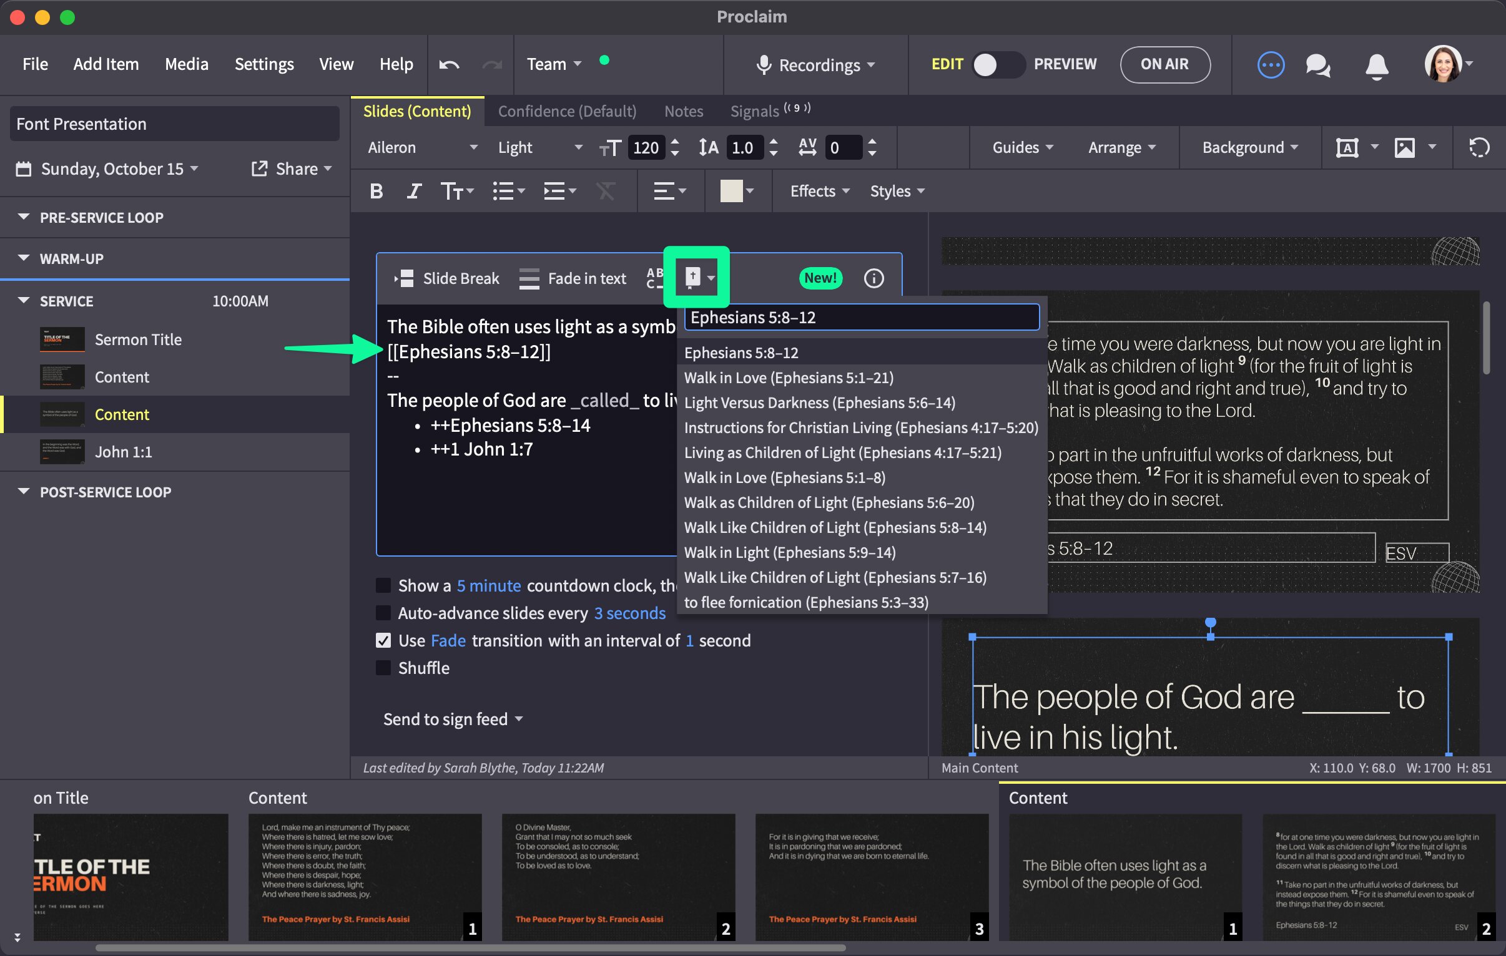Click the 5 minute link

coord(488,586)
